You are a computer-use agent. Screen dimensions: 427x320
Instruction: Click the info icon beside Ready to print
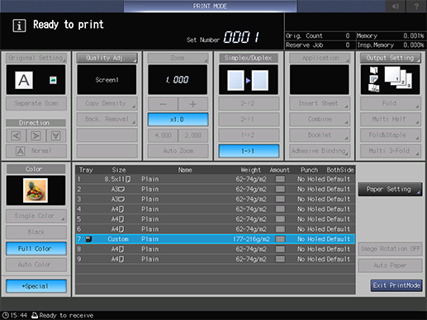coord(19,26)
